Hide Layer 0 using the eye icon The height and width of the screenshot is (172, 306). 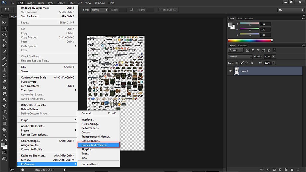pos(230,71)
